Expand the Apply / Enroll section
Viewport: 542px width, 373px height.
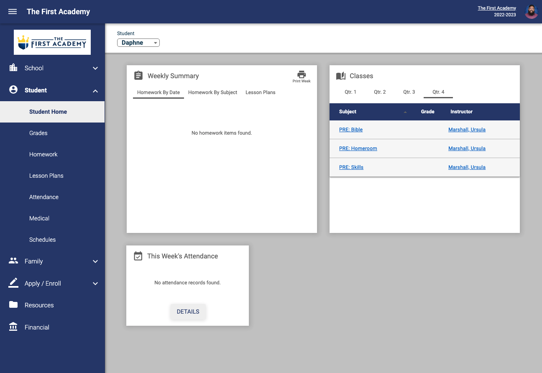tap(95, 284)
